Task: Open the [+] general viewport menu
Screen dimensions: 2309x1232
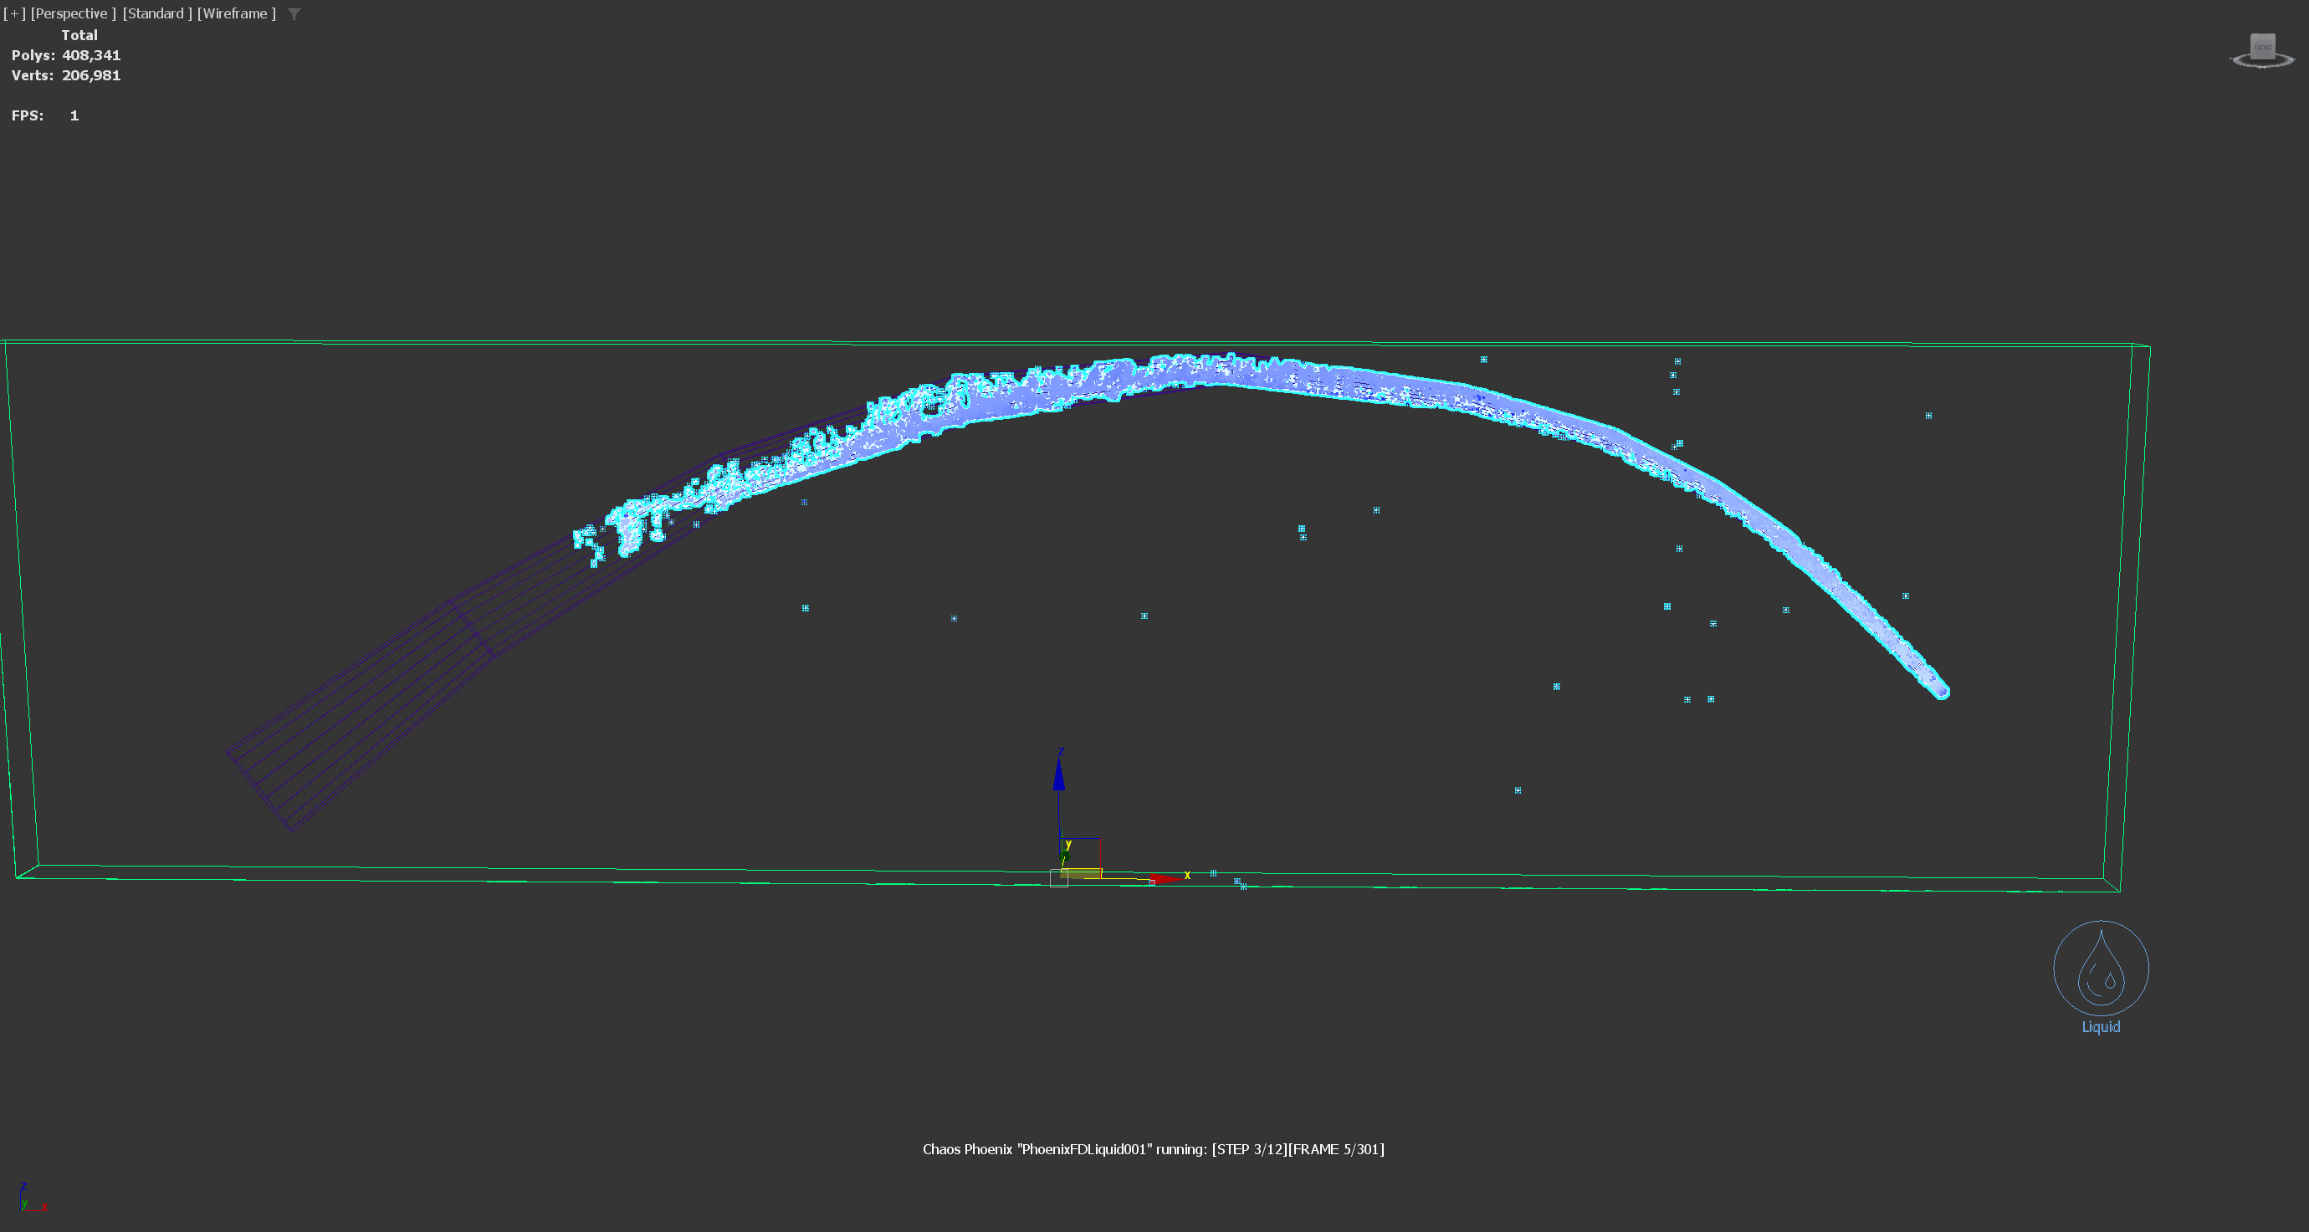Action: (x=14, y=13)
